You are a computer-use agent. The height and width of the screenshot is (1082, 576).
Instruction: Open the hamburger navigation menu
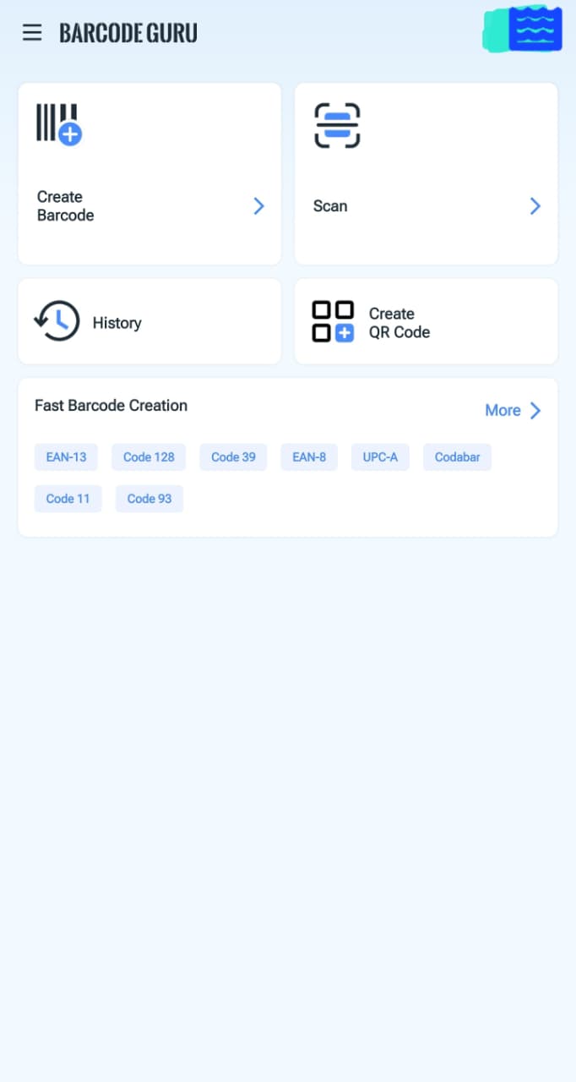[32, 33]
